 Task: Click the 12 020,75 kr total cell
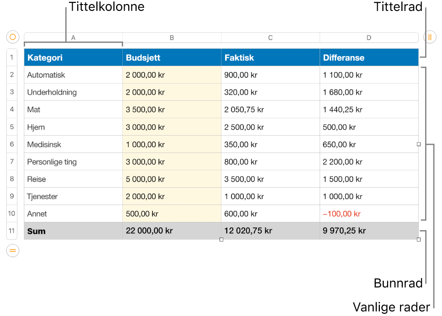[x=271, y=231]
